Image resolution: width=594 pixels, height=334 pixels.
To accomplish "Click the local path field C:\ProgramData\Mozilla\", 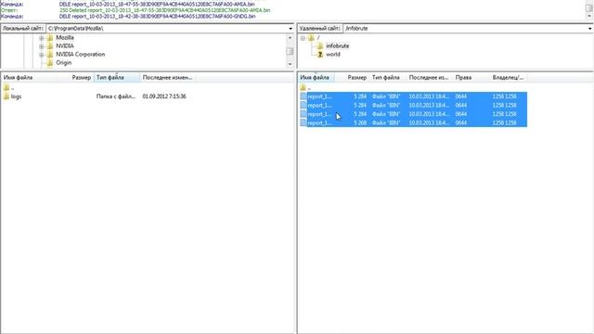I will click(x=167, y=29).
